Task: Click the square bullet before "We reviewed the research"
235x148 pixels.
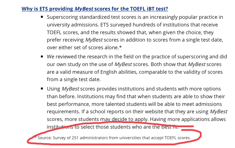Action: pyautogui.click(x=42, y=56)
